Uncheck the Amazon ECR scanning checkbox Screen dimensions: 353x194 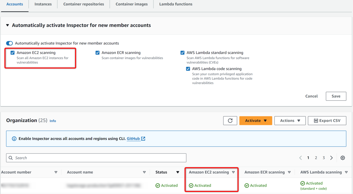(x=97, y=53)
